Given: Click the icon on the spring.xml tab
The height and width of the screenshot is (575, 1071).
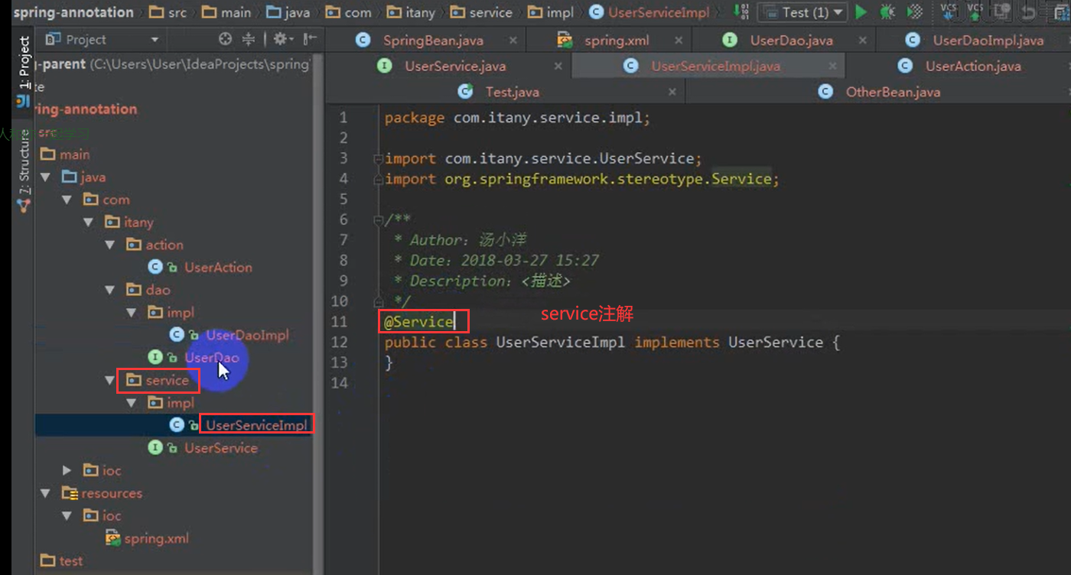Looking at the screenshot, I should pyautogui.click(x=565, y=41).
